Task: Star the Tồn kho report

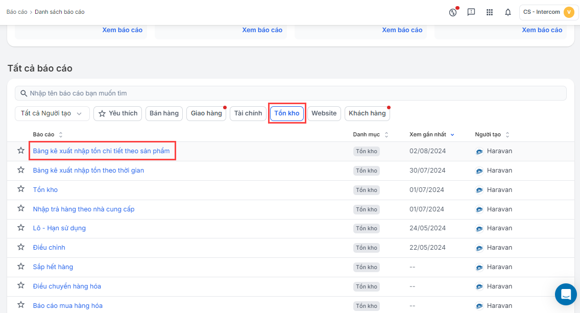Action: tap(21, 189)
